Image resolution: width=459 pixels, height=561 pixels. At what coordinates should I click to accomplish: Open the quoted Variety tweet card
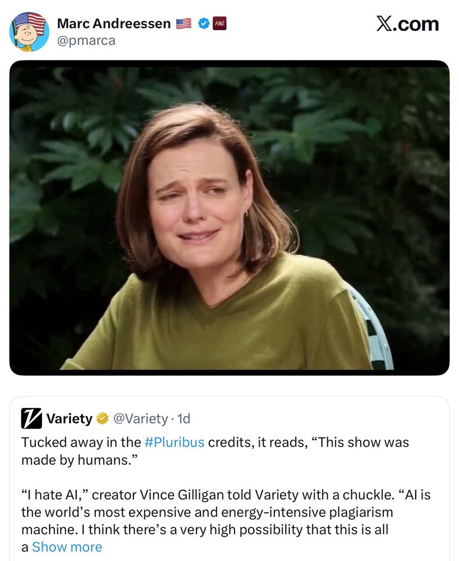229,480
